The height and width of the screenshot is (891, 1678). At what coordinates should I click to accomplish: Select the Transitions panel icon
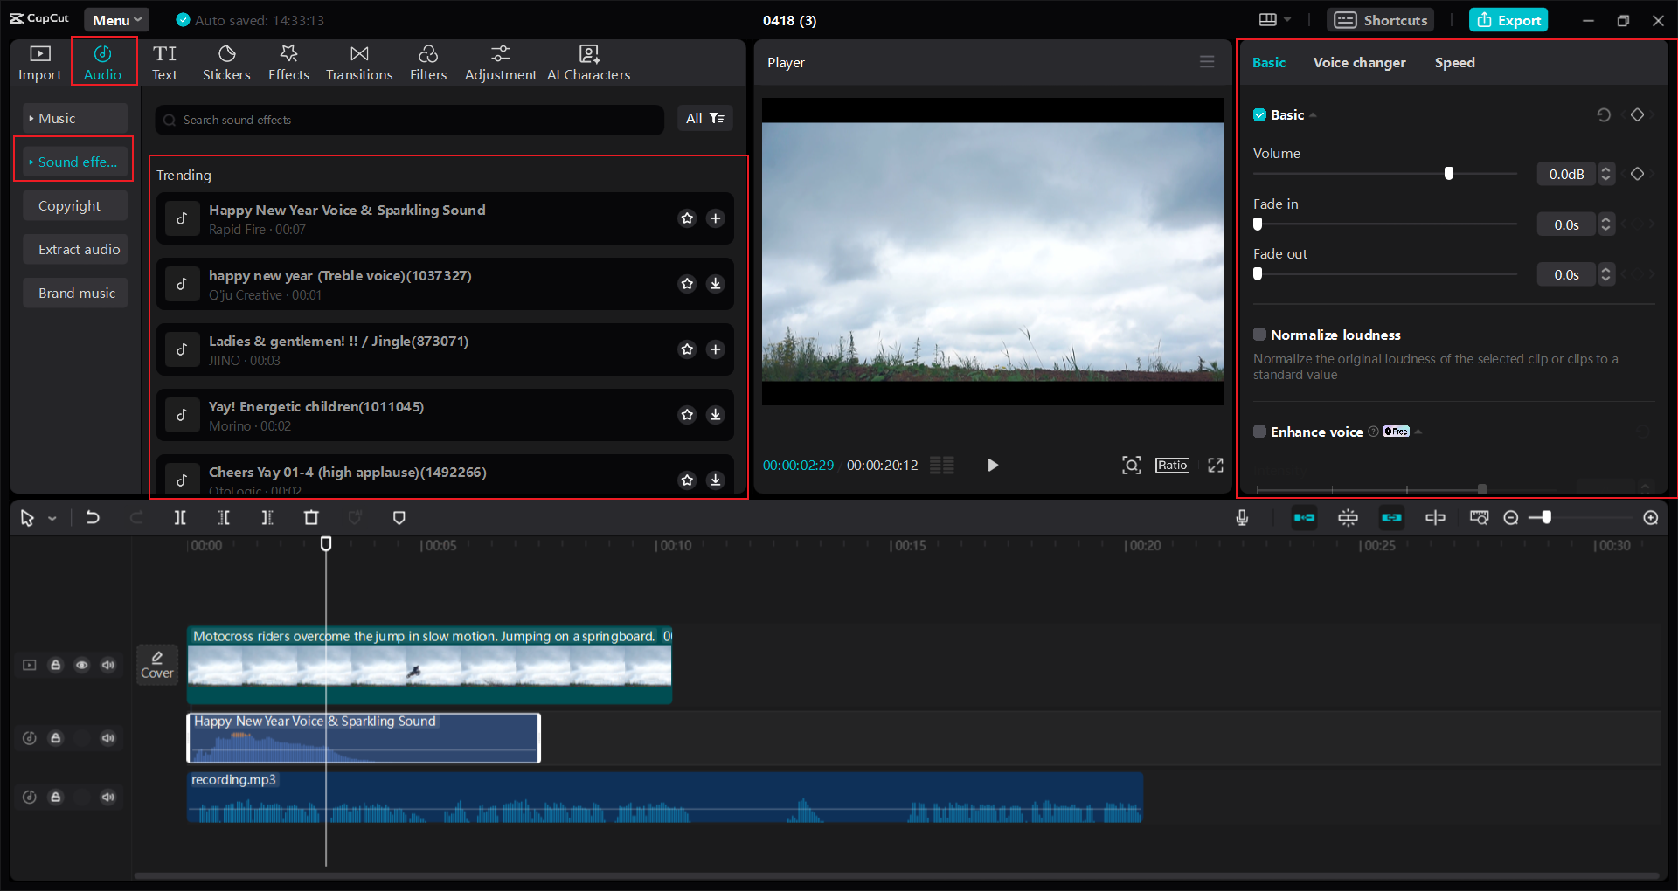pos(359,61)
